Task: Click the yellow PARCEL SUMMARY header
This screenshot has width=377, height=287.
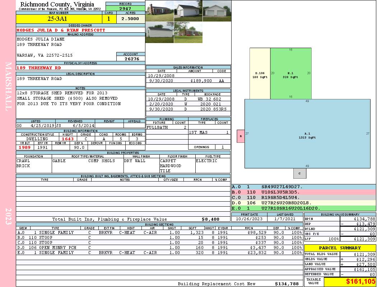Action: point(340,248)
